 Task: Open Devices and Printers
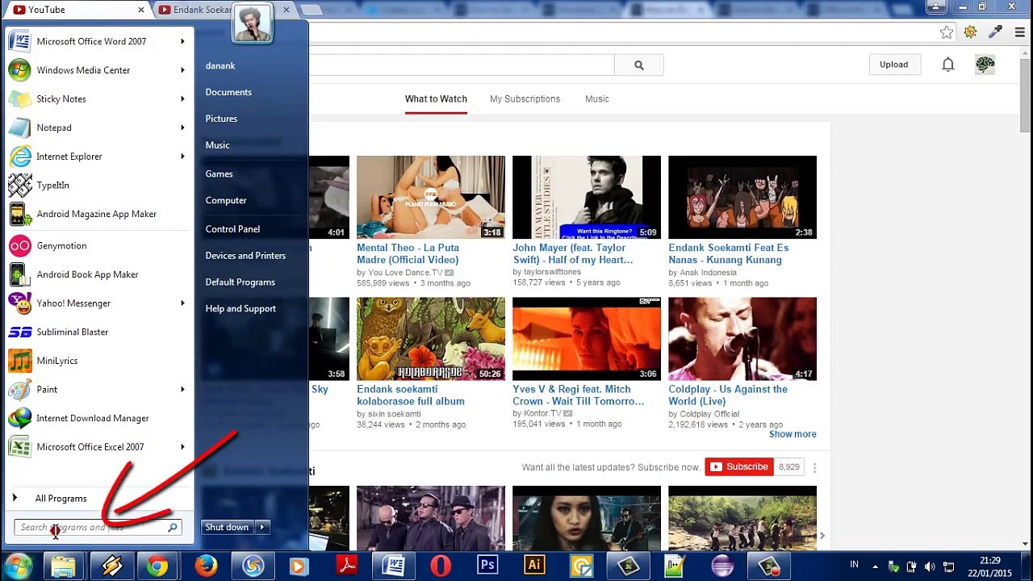[x=245, y=256]
